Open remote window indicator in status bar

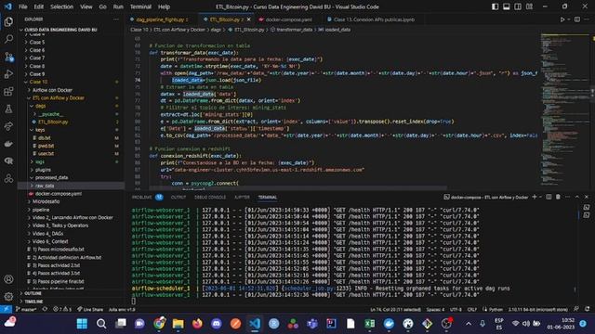click(x=7, y=309)
